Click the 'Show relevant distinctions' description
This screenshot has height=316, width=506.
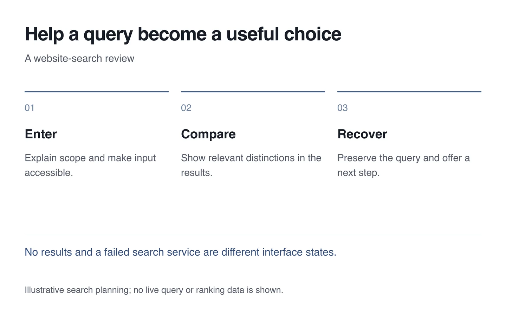click(x=251, y=165)
